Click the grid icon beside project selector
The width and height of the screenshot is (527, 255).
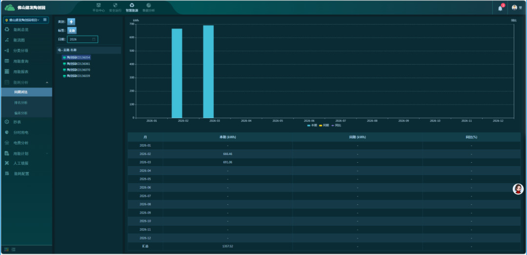pyautogui.click(x=45, y=20)
